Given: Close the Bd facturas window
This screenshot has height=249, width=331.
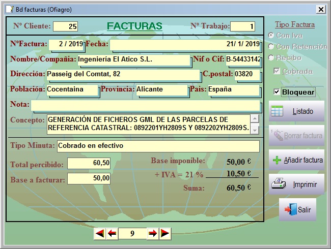Looking at the screenshot, I should 321,9.
